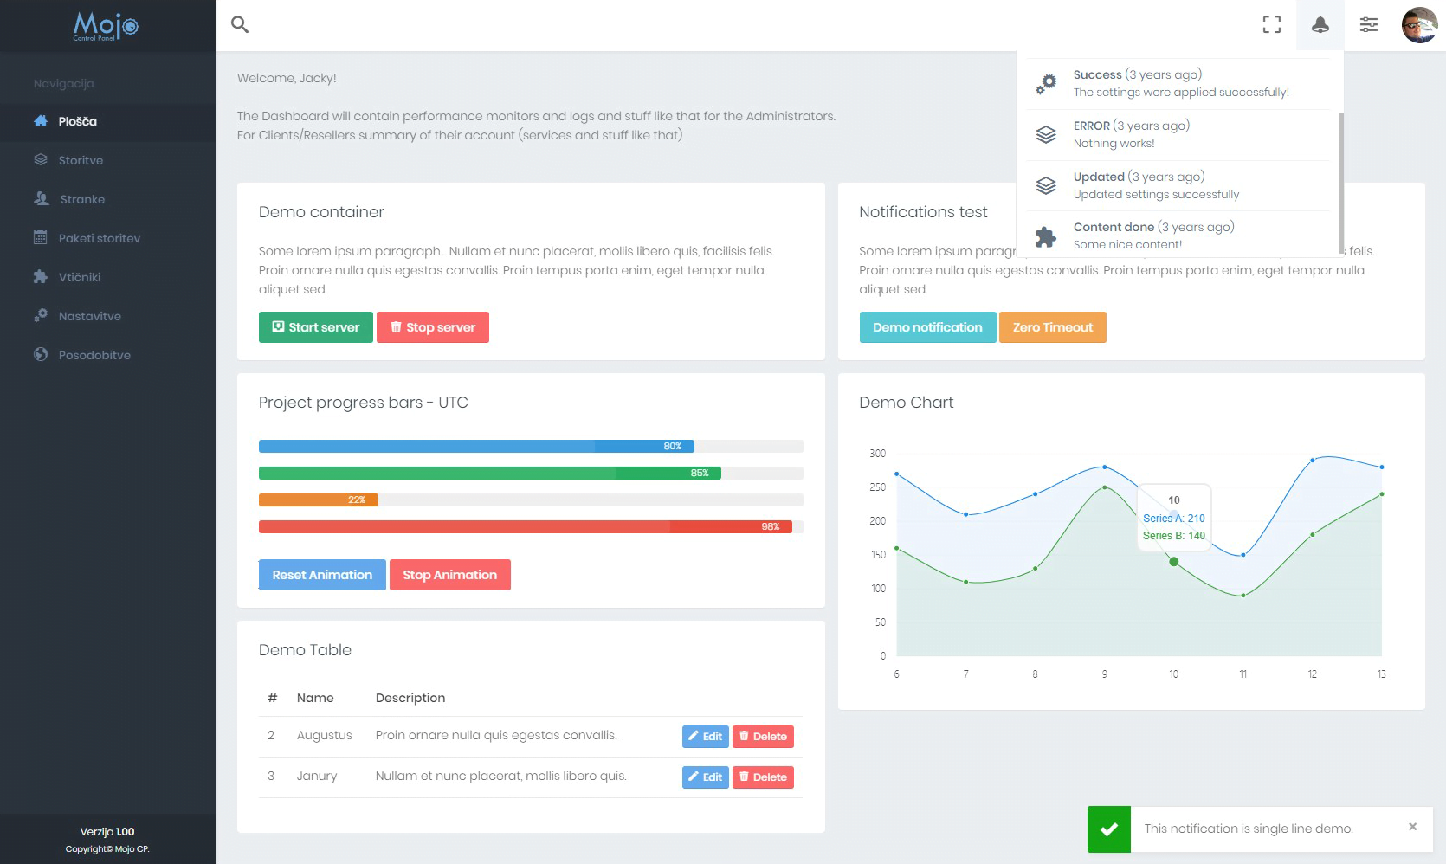Screen dimensions: 1446x864
Task: Select the Stranke navigation entry
Action: coord(83,199)
